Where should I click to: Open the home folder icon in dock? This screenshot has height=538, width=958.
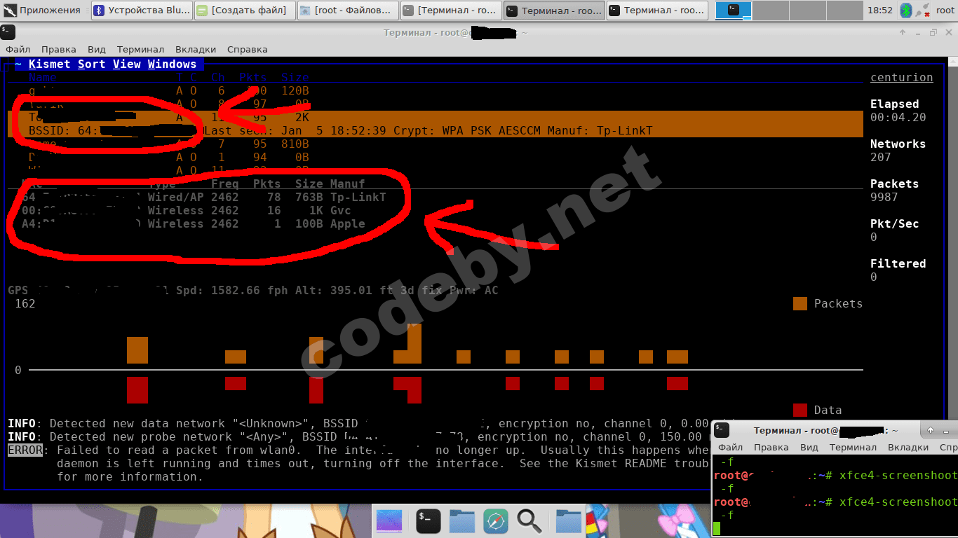[x=462, y=520]
